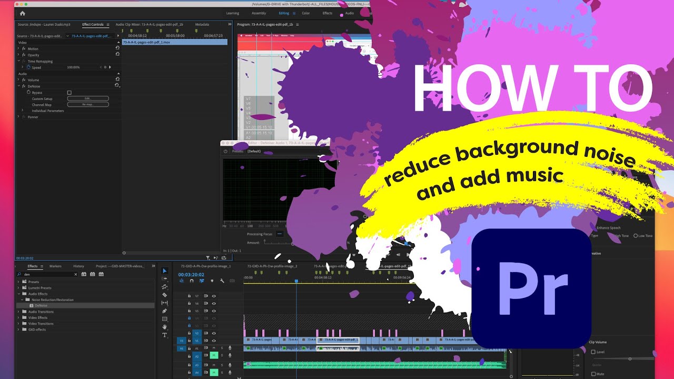Select the Razor tool
This screenshot has height=379, width=674.
pyautogui.click(x=164, y=295)
